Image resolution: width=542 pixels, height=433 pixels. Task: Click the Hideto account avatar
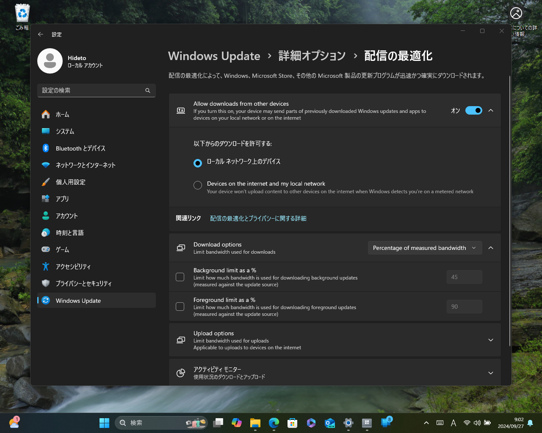[x=50, y=60]
